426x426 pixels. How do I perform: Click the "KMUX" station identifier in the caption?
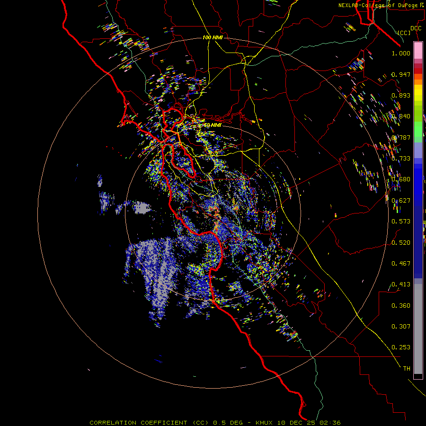coord(264,423)
